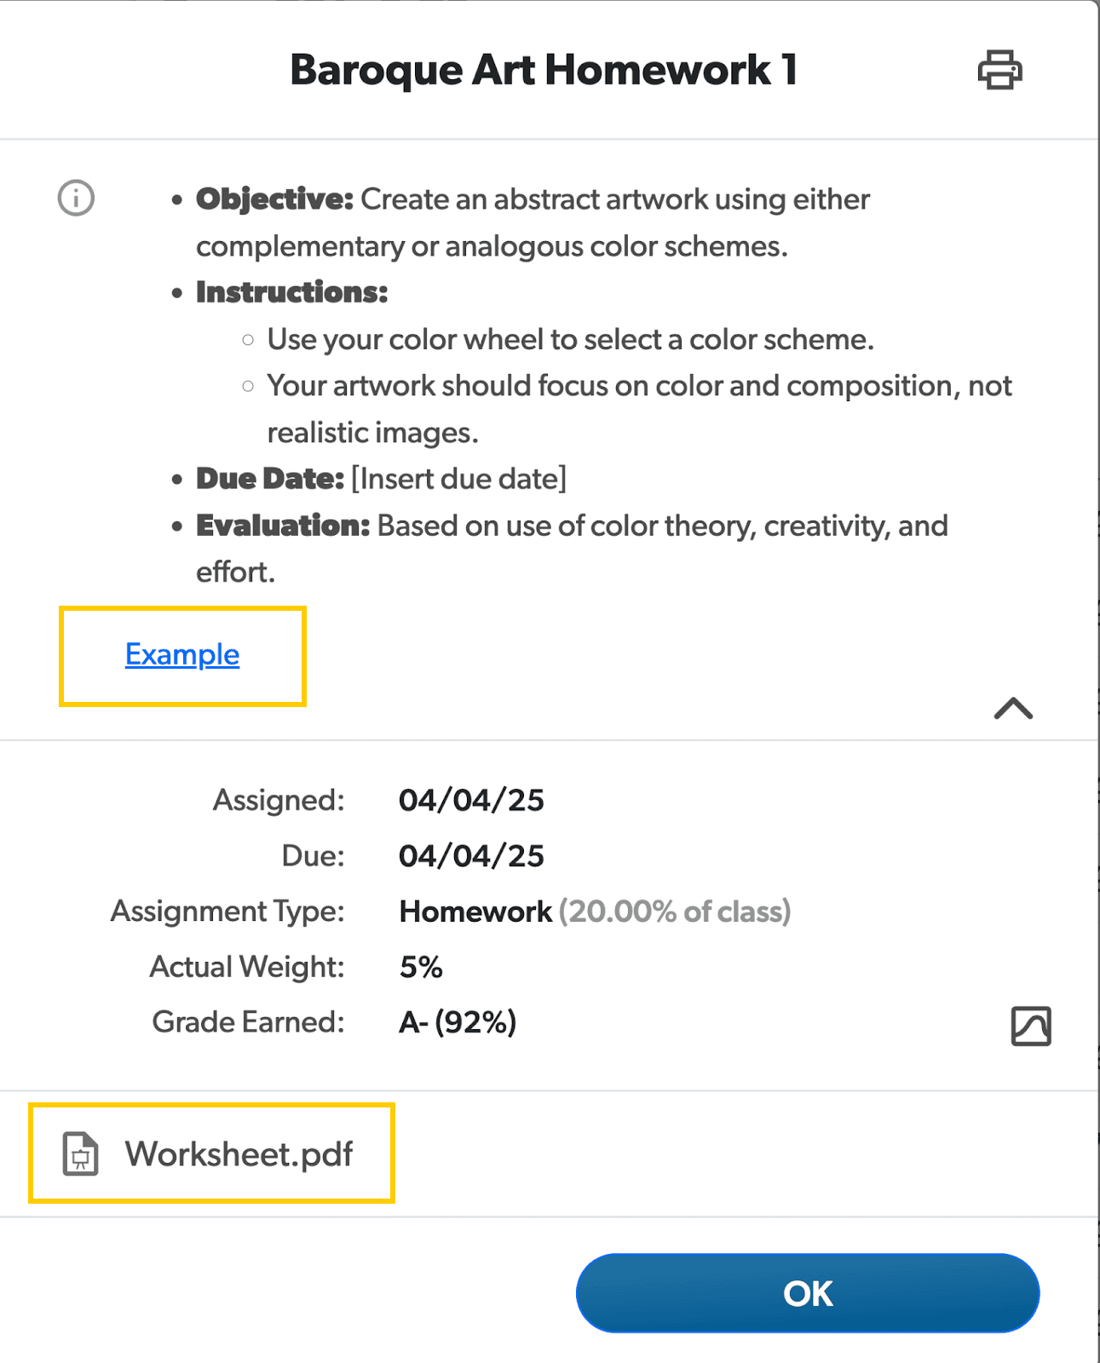
Task: Click the Baroque Art Homework 1 title
Action: (x=544, y=70)
